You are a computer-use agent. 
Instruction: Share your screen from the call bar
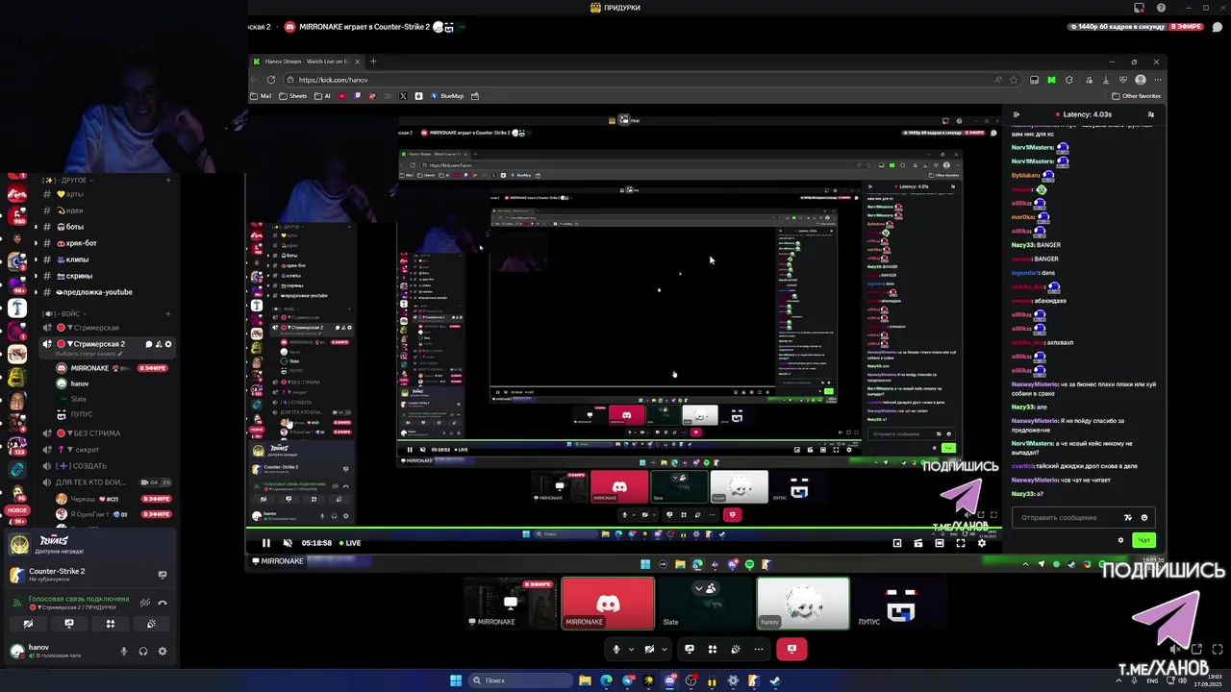pyautogui.click(x=690, y=649)
